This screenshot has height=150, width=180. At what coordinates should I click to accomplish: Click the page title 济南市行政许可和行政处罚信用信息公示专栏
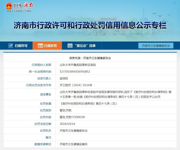(x=90, y=25)
